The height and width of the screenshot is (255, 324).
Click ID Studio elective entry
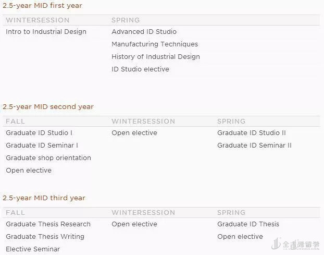point(140,69)
